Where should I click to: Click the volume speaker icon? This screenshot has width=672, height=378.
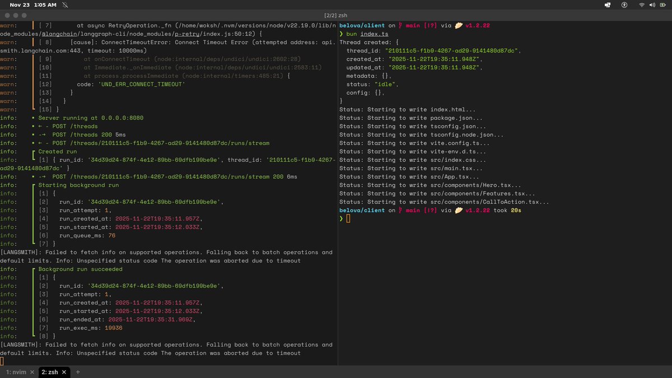pyautogui.click(x=652, y=4)
